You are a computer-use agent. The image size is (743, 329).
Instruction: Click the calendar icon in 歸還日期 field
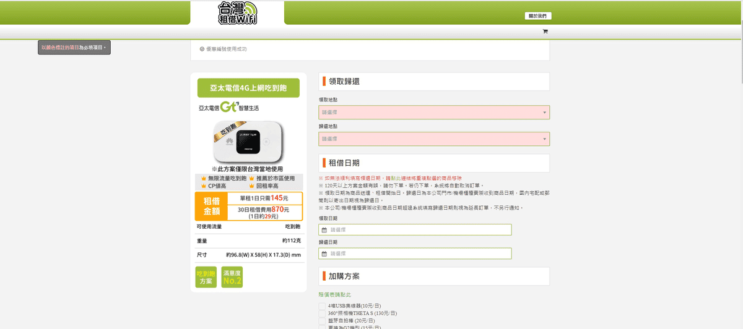pos(324,254)
